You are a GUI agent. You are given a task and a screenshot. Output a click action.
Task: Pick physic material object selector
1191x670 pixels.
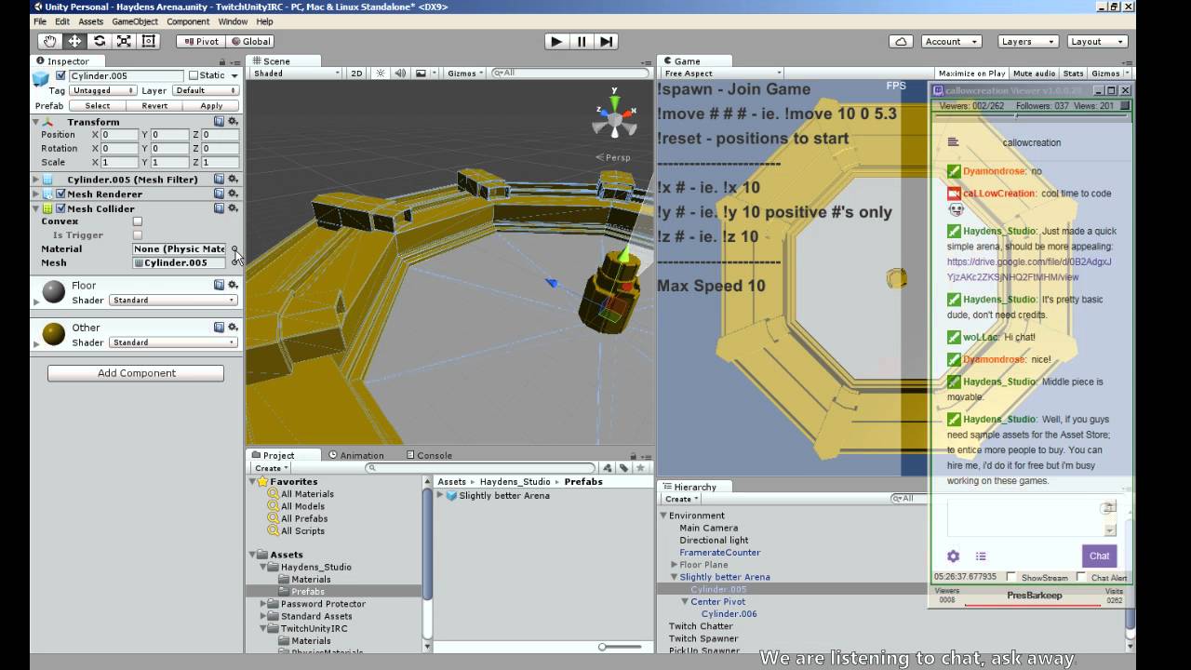[x=234, y=248]
